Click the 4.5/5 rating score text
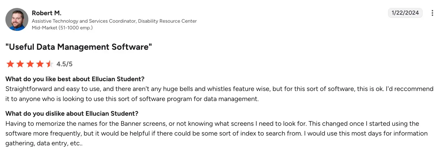 64,64
